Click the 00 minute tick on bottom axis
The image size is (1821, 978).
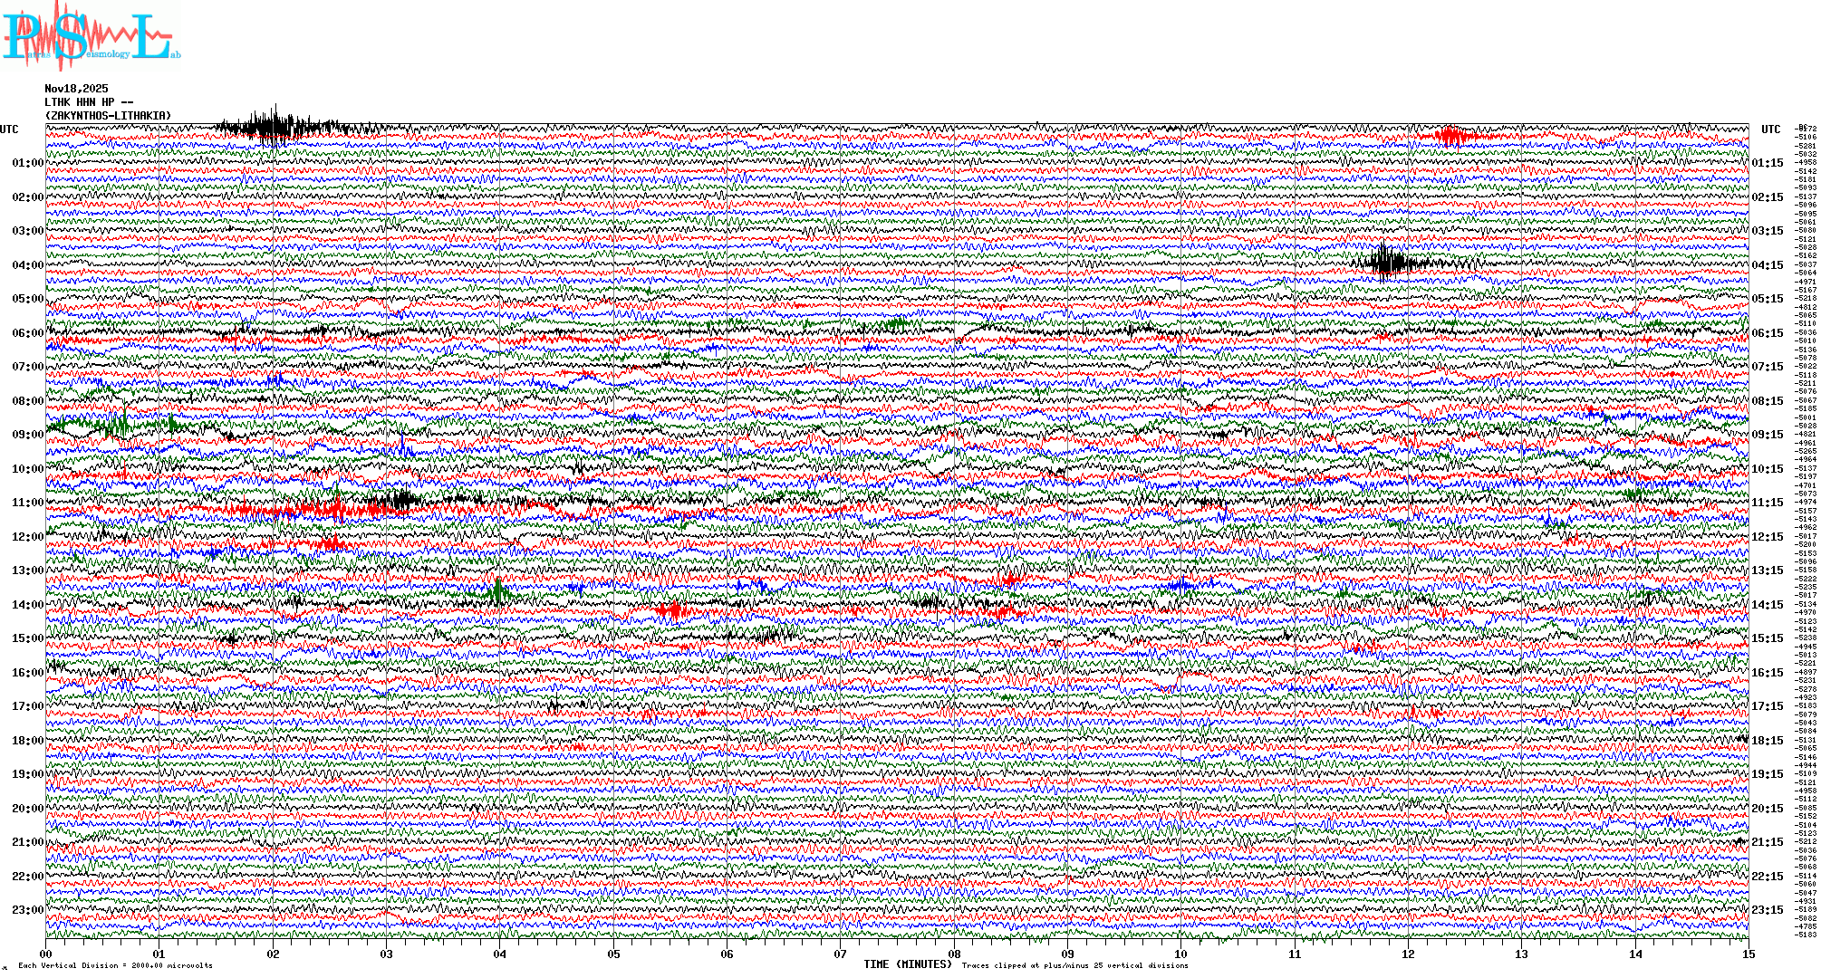tap(46, 954)
